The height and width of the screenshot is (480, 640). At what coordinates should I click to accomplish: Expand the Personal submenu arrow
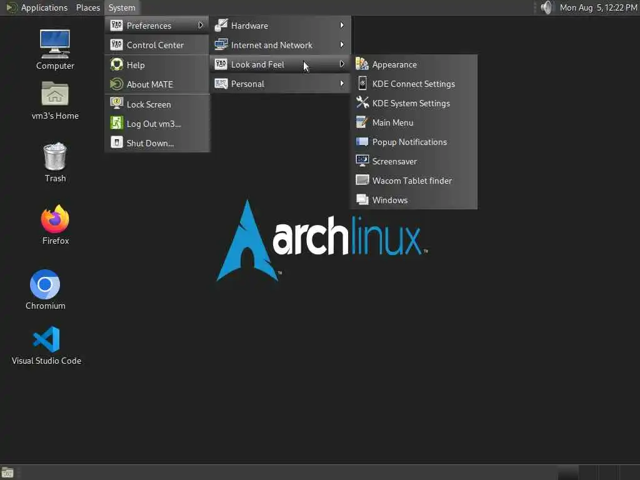click(x=342, y=83)
